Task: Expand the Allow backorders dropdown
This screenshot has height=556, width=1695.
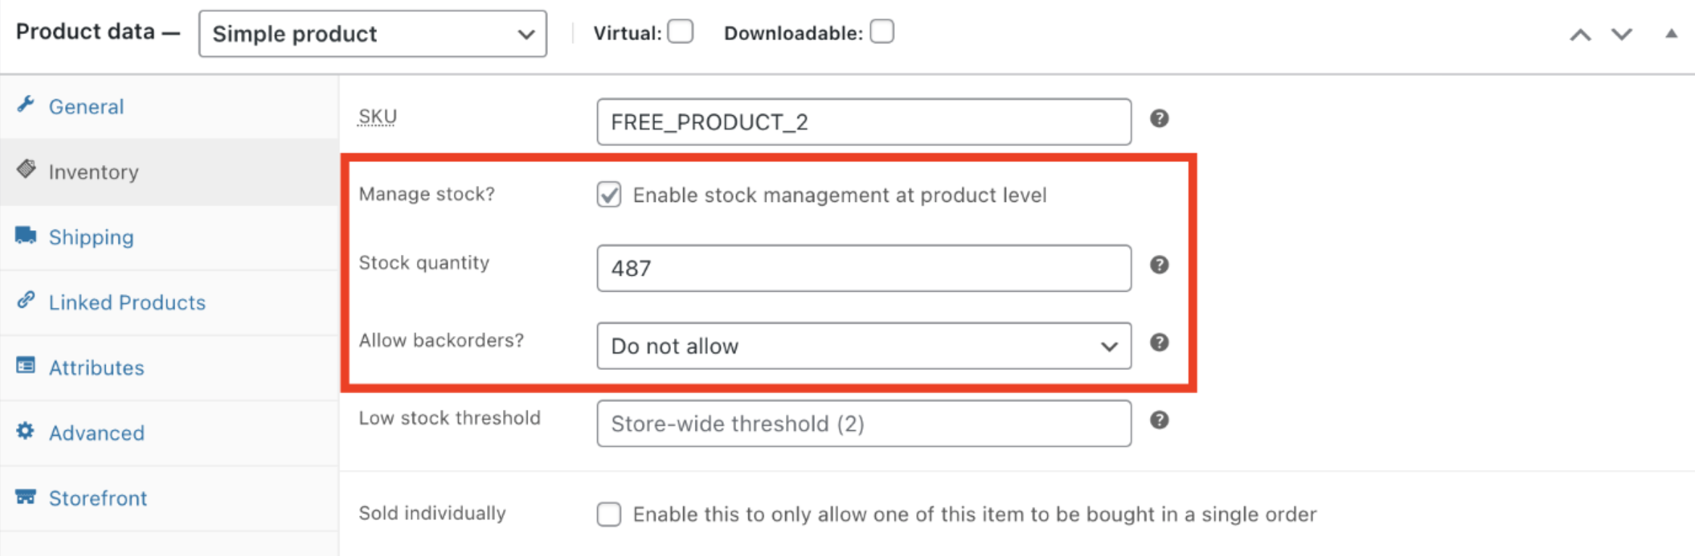Action: 863,346
